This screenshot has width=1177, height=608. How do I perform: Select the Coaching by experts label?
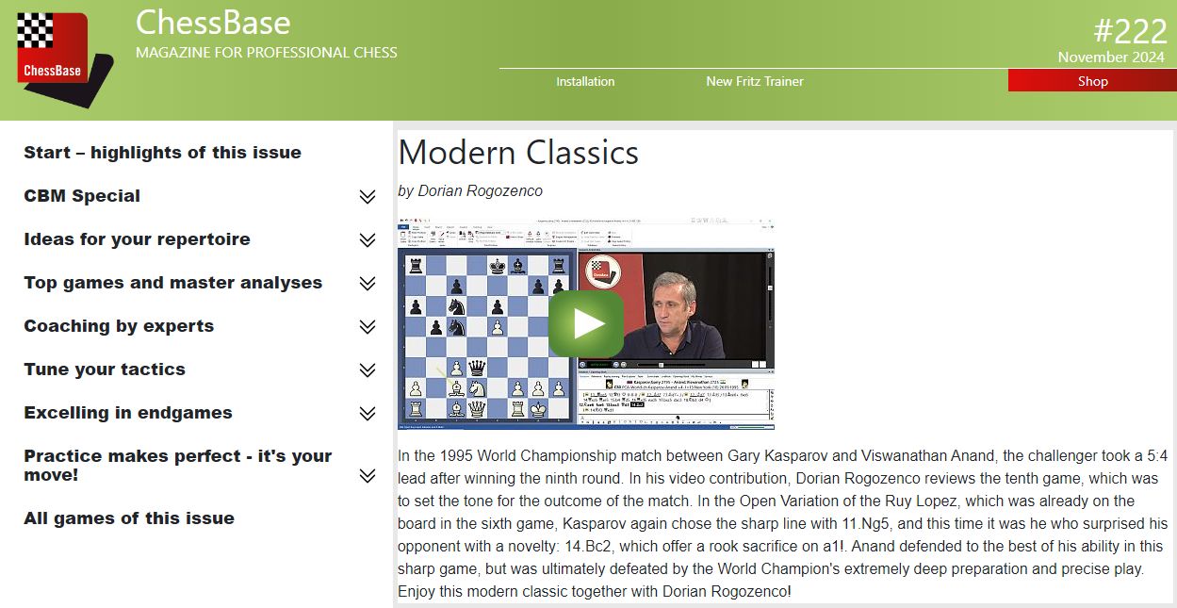(119, 326)
